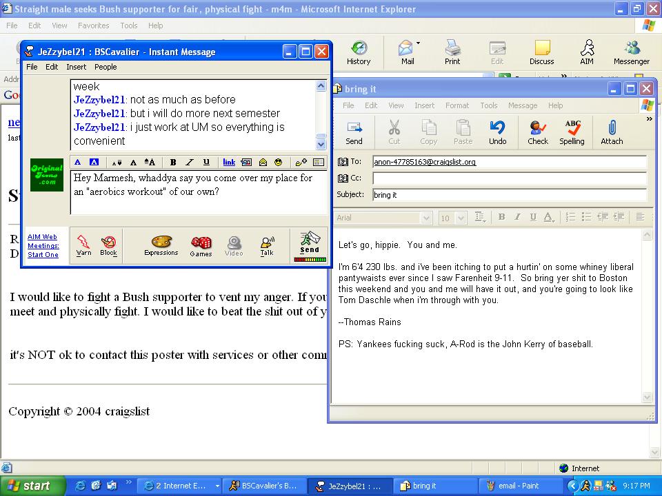Undo in the email compose window

497,132
